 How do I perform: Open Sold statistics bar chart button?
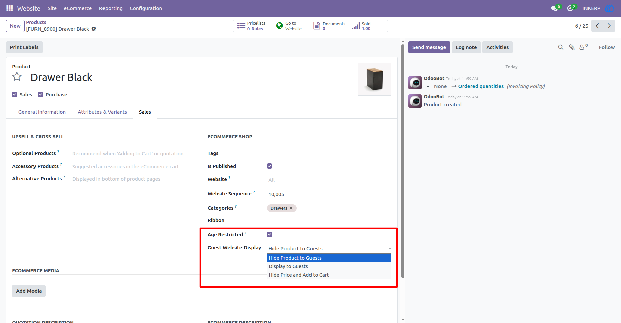pos(368,26)
